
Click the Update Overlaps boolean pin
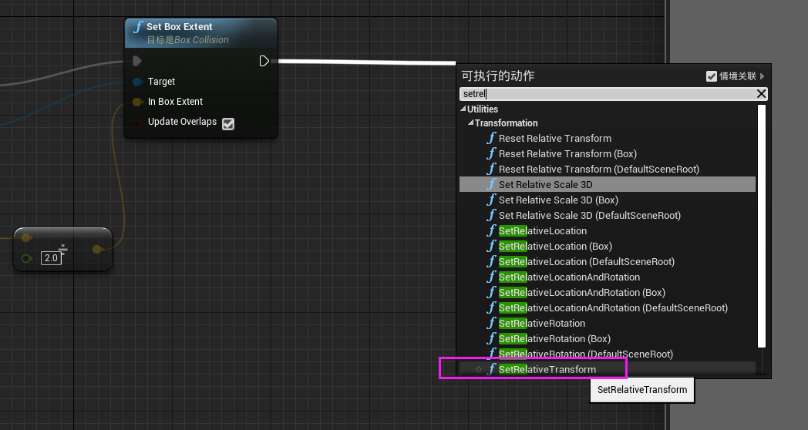coord(137,123)
